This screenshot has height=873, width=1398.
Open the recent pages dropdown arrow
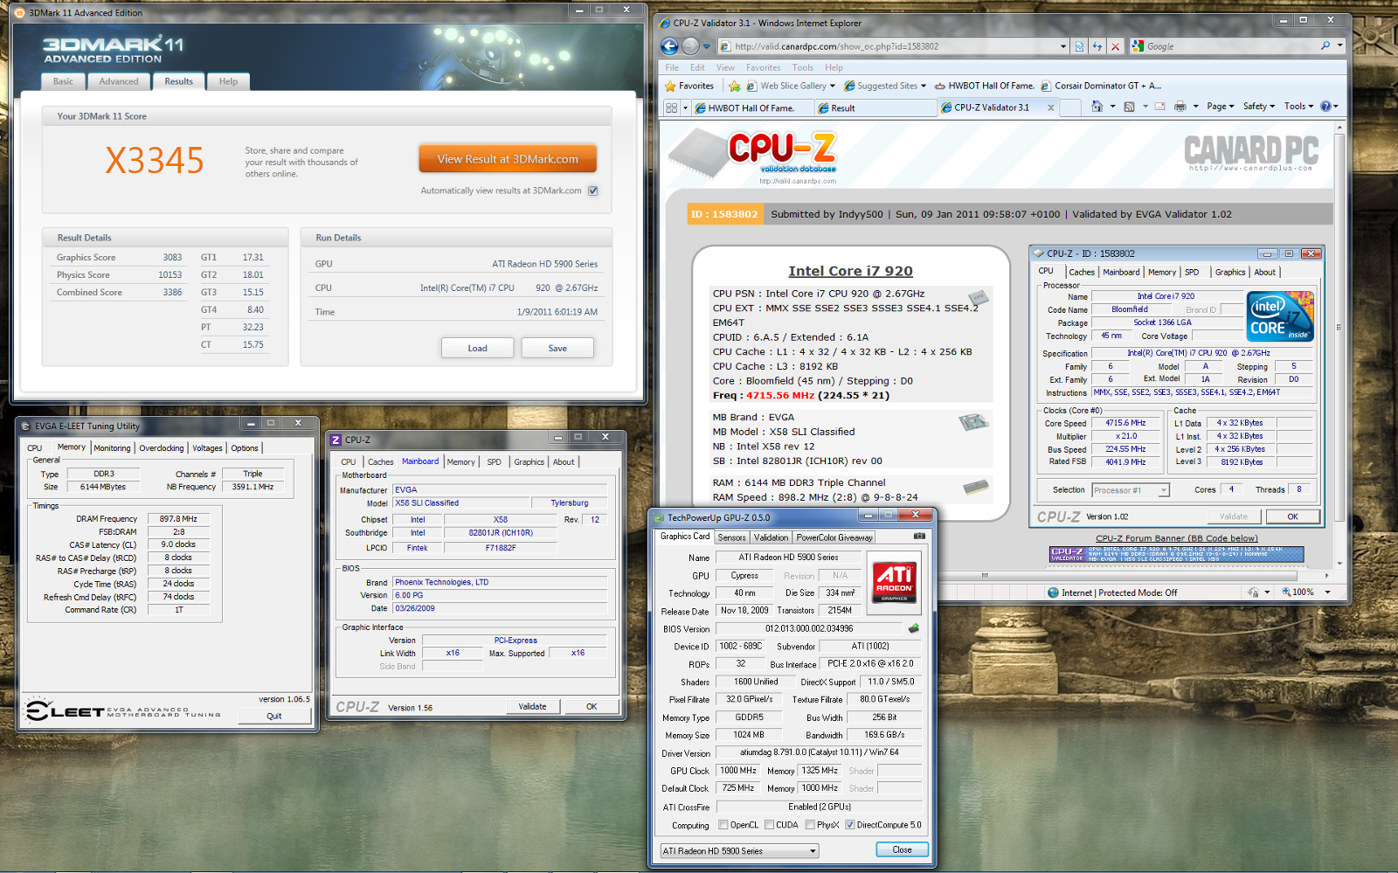click(706, 46)
